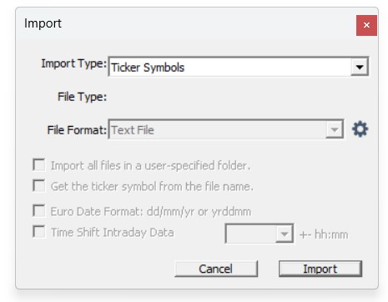Toggle Get ticker symbol from file name checkbox
The image size is (388, 302).
click(39, 185)
